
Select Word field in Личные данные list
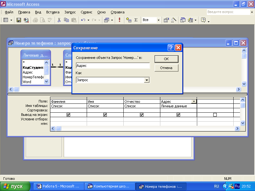coord(33,82)
